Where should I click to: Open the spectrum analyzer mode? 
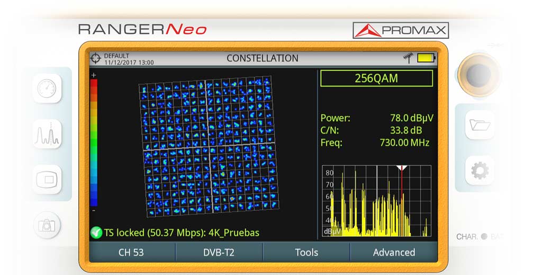click(48, 134)
